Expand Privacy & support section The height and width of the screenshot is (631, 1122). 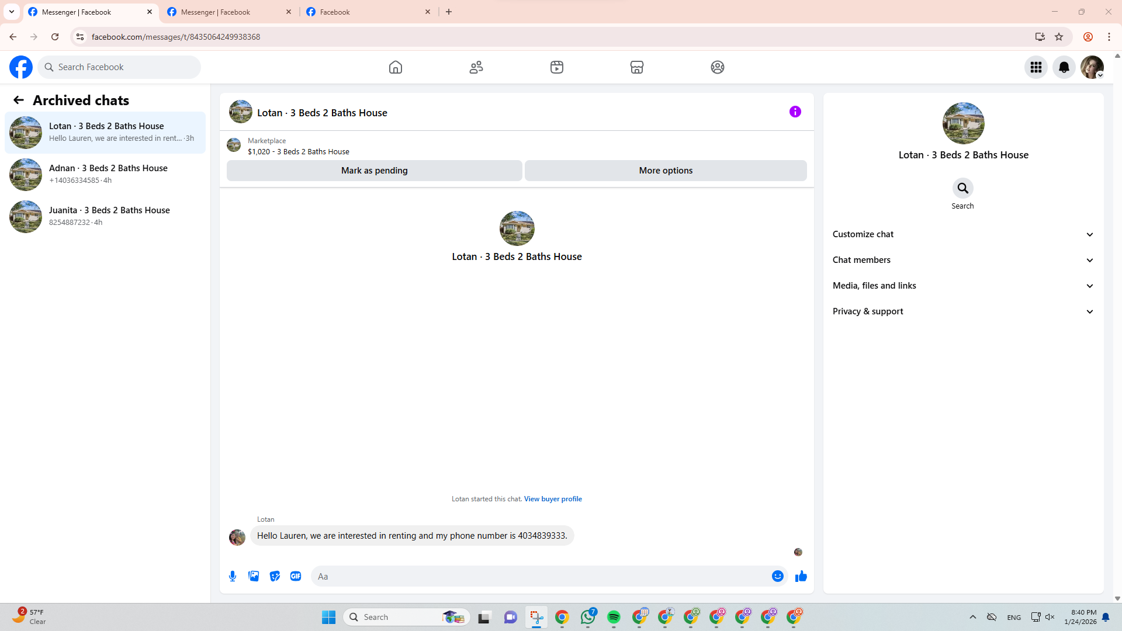963,311
